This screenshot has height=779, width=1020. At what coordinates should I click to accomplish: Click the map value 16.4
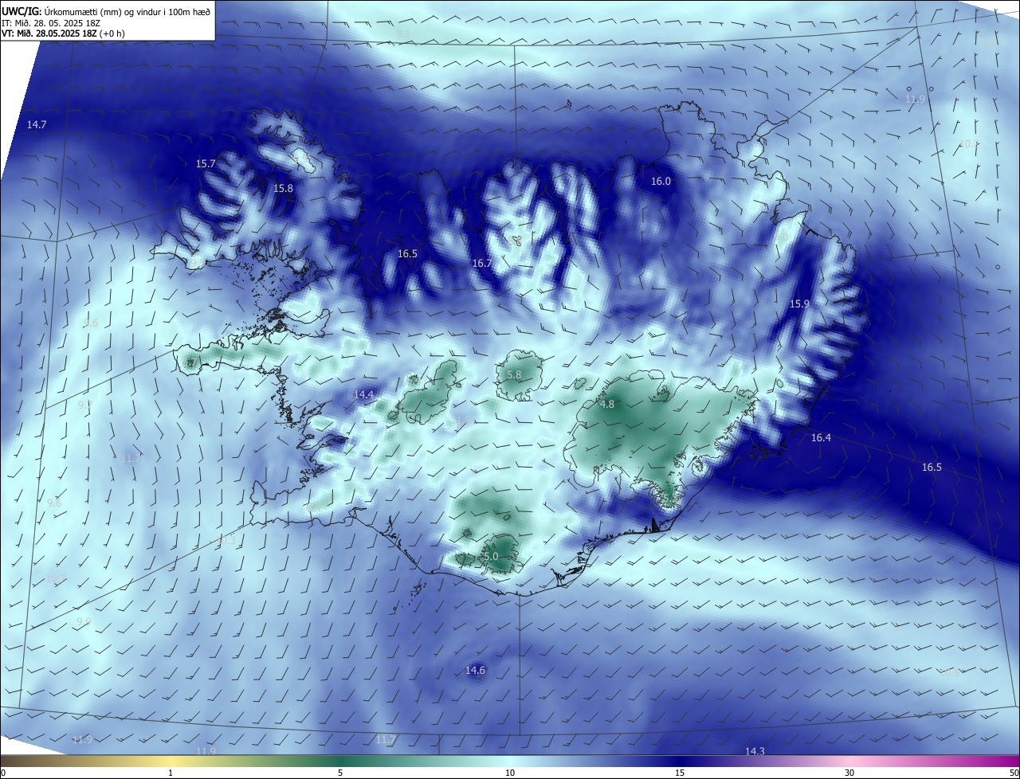[x=821, y=438]
